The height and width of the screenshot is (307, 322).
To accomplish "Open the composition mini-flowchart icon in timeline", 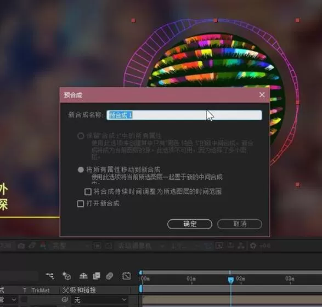I will pyautogui.click(x=50, y=276).
